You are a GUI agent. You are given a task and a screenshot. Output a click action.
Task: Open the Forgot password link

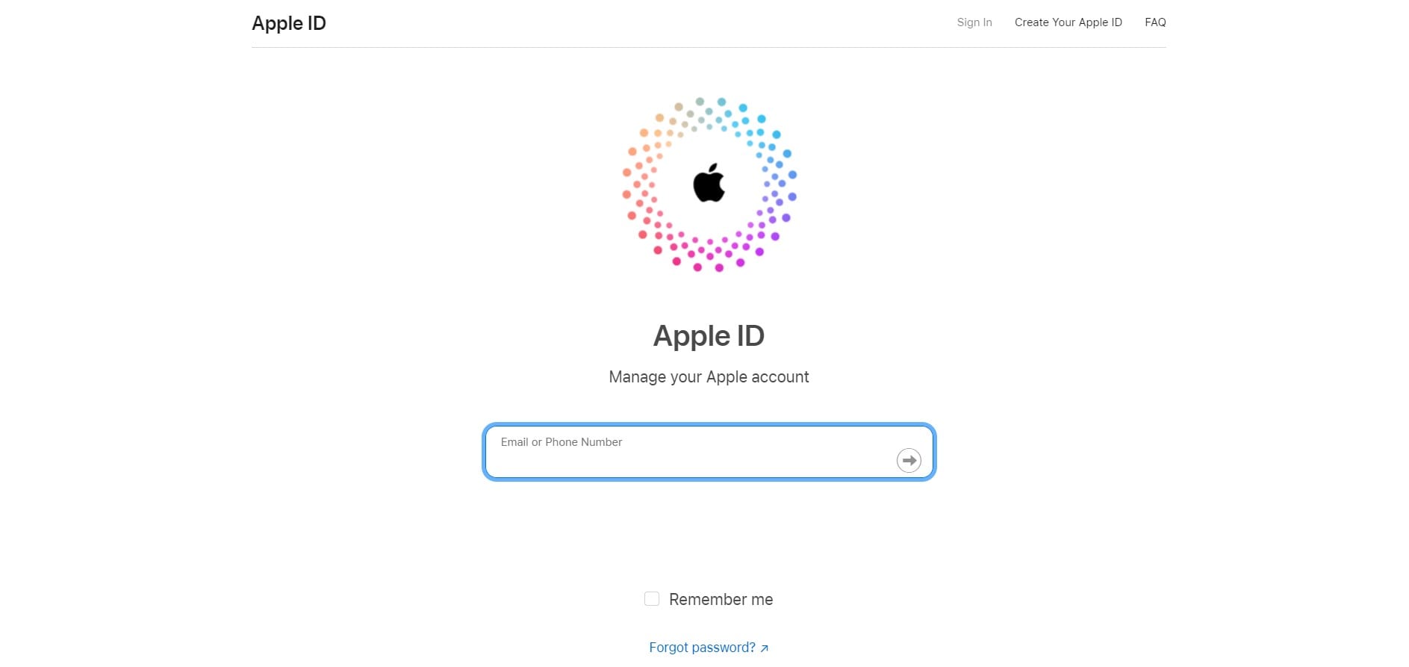click(702, 648)
